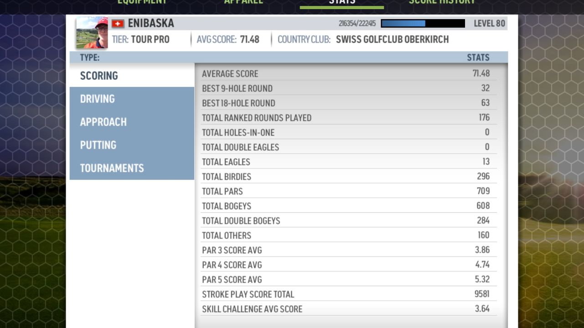The width and height of the screenshot is (584, 328).
Task: Click the 9581 stroke play value
Action: coord(482,294)
